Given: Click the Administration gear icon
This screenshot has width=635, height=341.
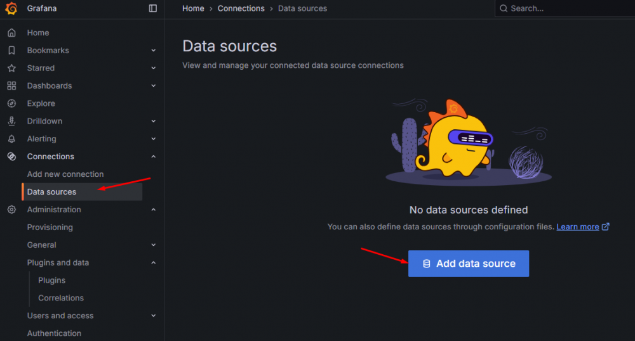Looking at the screenshot, I should coord(11,210).
